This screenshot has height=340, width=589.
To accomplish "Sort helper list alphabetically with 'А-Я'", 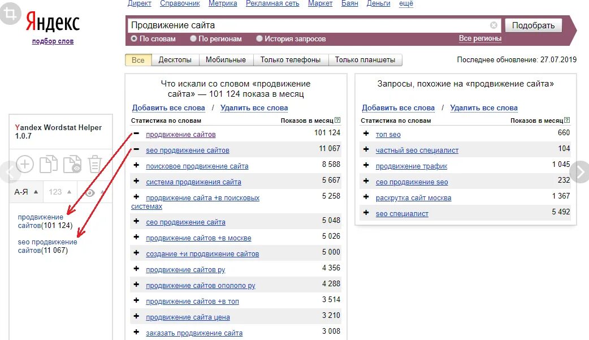I will click(x=27, y=192).
